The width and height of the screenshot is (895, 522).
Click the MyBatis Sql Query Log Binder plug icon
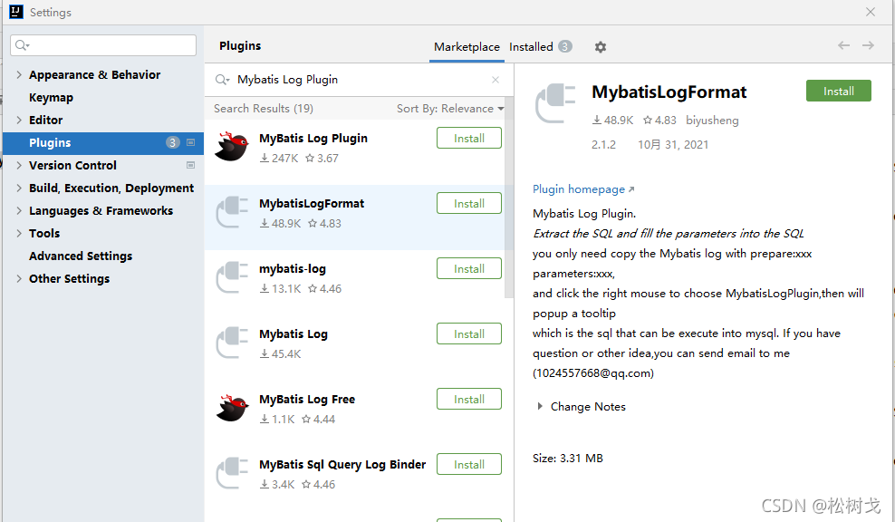(232, 473)
